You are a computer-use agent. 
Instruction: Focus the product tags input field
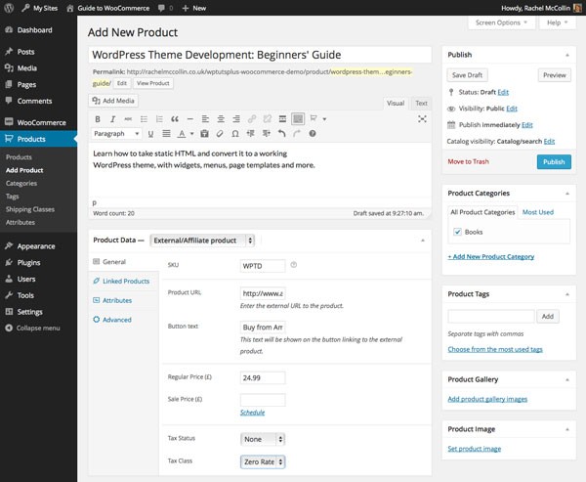491,317
